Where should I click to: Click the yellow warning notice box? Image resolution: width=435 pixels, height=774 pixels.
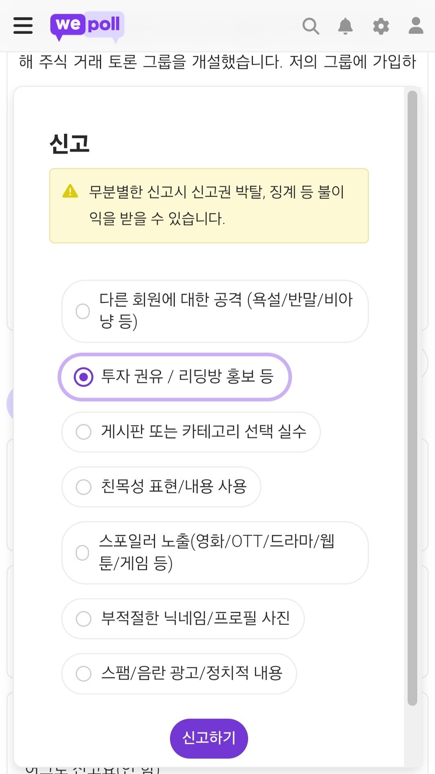(209, 206)
